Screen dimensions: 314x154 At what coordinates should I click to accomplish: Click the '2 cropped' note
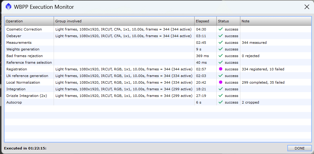pyautogui.click(x=250, y=103)
